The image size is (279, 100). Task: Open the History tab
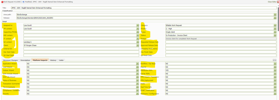pos(53,60)
